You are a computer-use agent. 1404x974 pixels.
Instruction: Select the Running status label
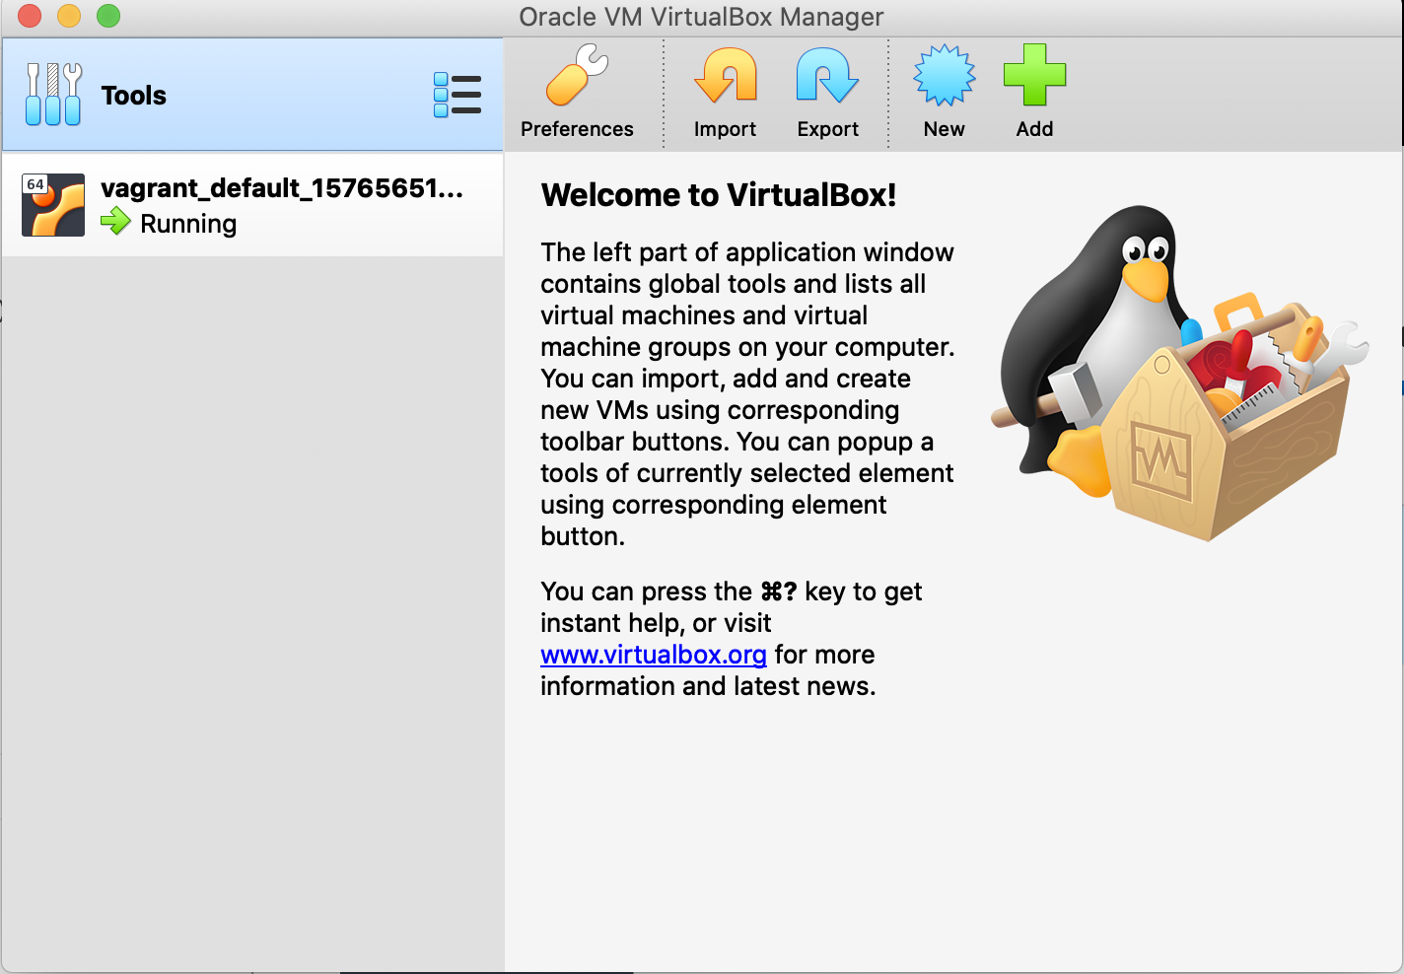click(x=187, y=224)
